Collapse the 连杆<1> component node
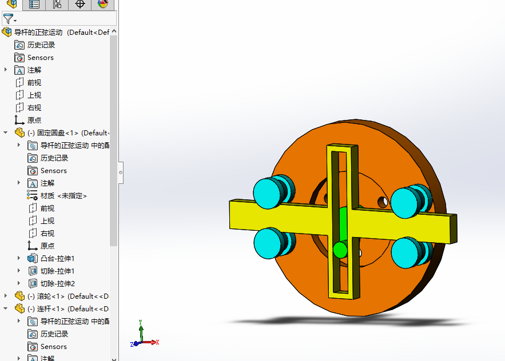The width and height of the screenshot is (505, 361). [6, 308]
